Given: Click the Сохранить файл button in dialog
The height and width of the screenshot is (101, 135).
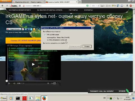Looking at the screenshot, I should 75,47.
